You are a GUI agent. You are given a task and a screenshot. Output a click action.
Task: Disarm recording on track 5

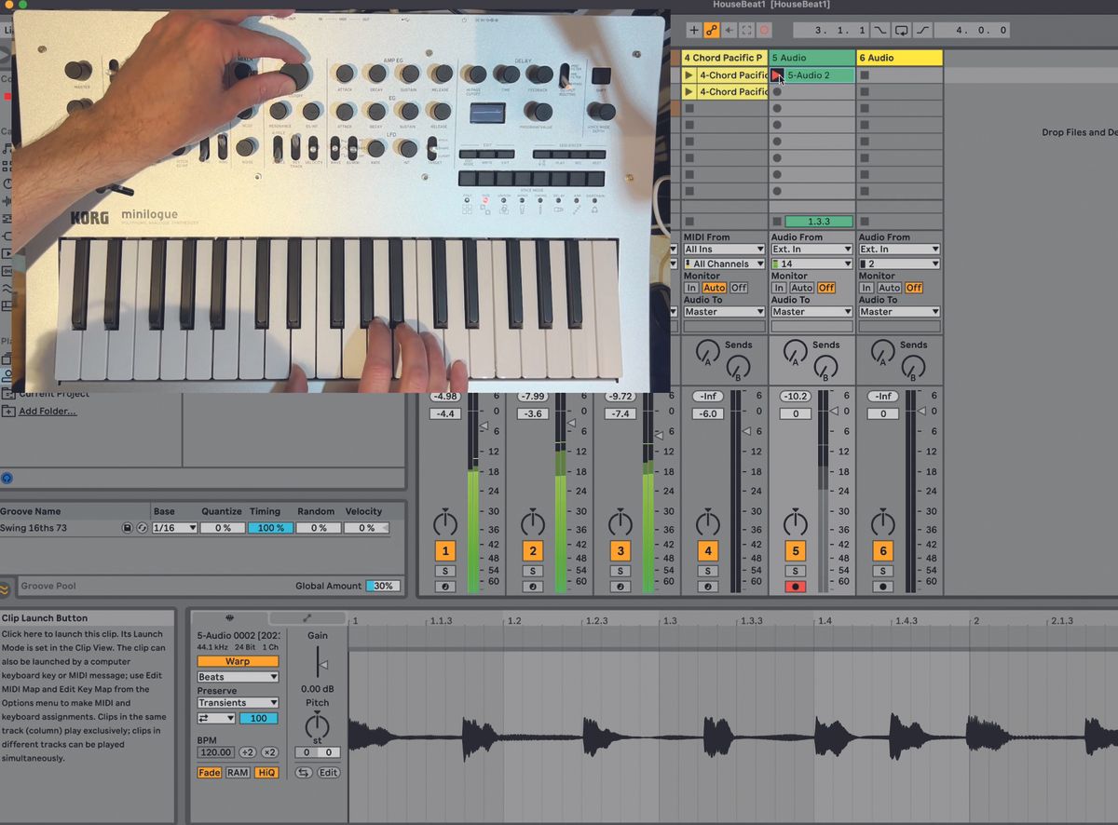(796, 588)
